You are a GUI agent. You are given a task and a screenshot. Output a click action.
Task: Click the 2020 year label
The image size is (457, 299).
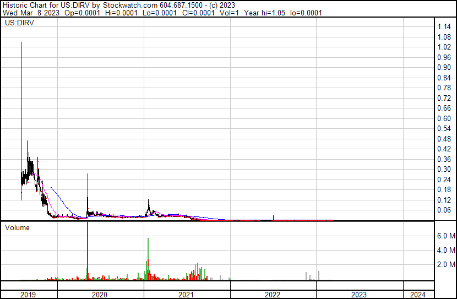pyautogui.click(x=100, y=295)
